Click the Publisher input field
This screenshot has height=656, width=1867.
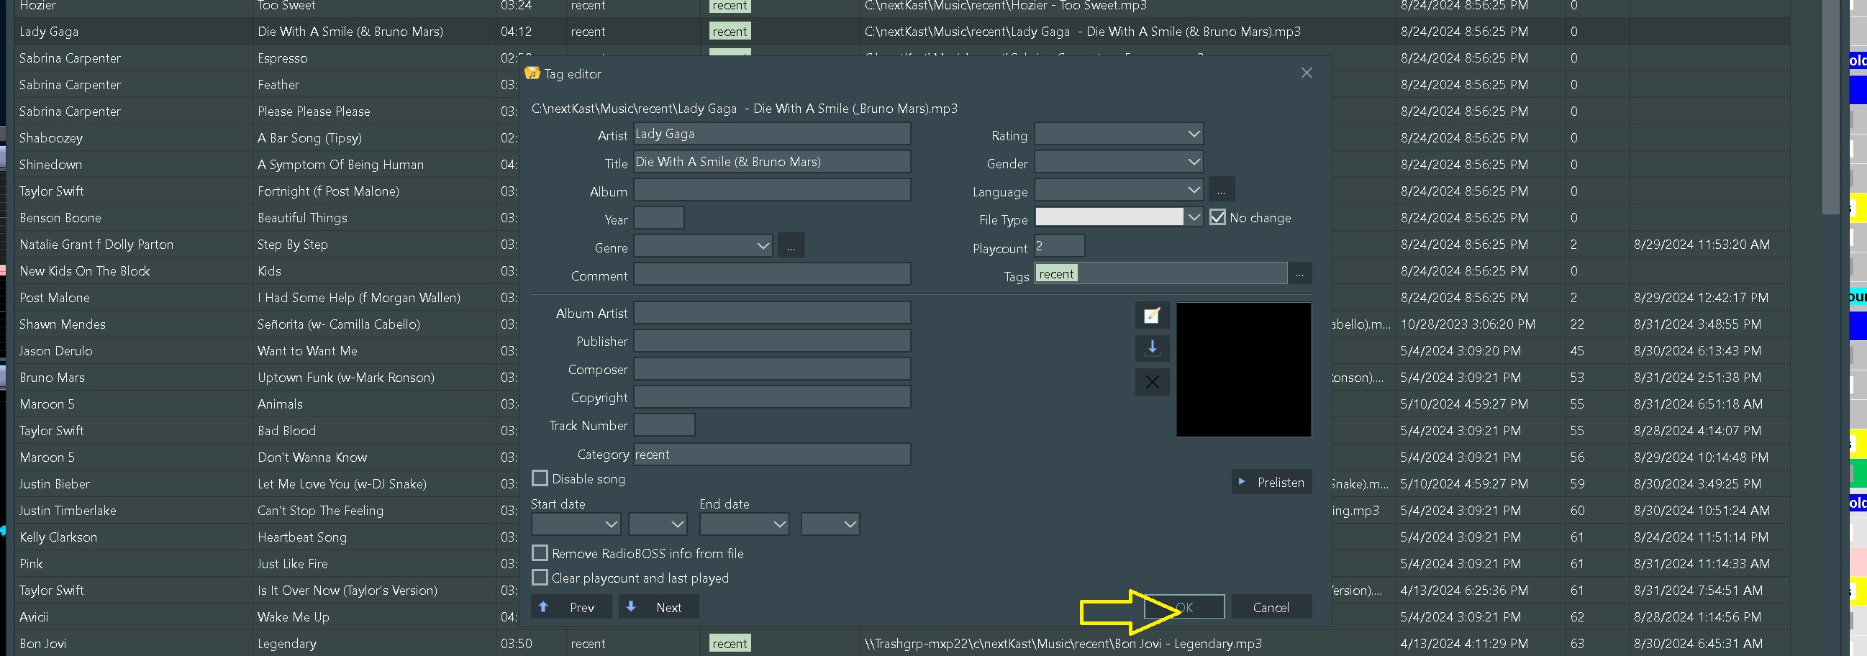pyautogui.click(x=772, y=342)
